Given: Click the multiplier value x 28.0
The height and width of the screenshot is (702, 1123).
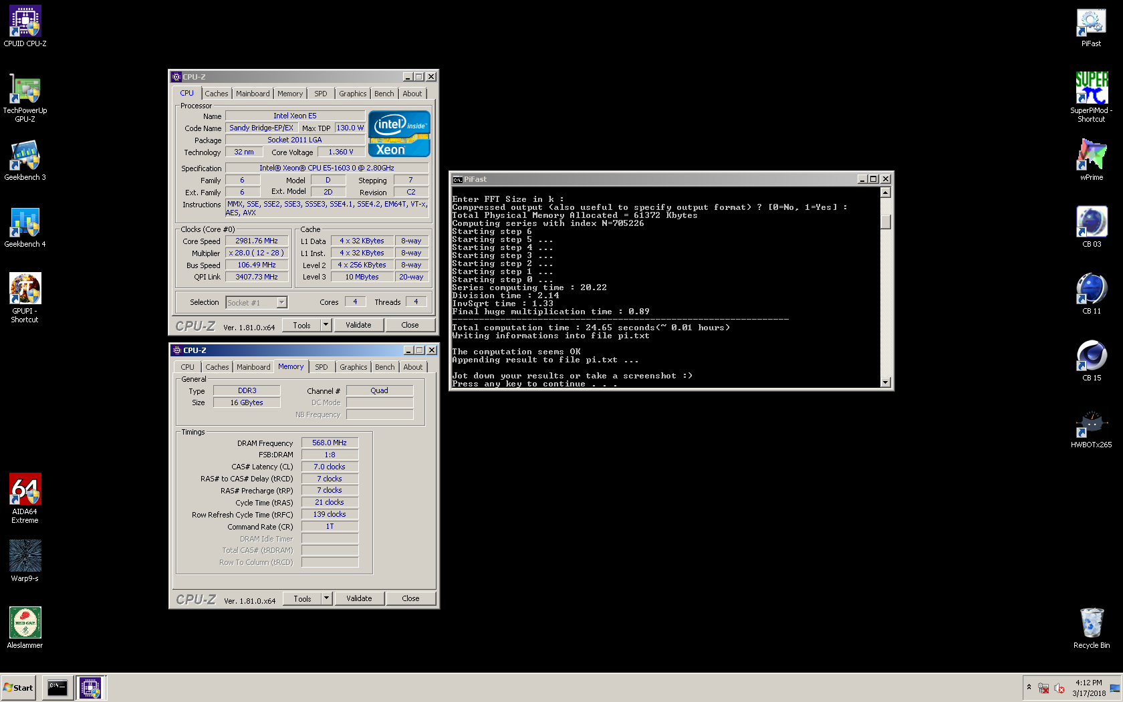Looking at the screenshot, I should [257, 253].
